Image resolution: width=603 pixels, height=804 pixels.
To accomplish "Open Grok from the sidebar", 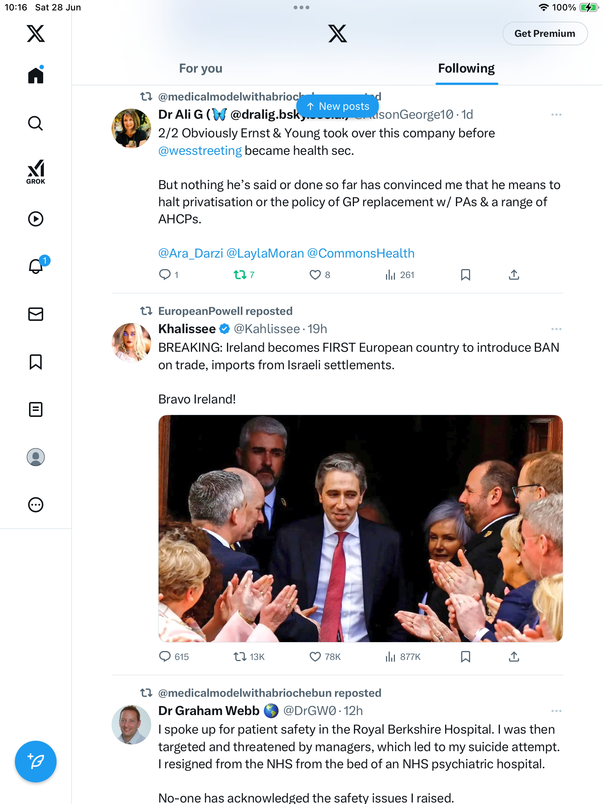I will [x=36, y=172].
